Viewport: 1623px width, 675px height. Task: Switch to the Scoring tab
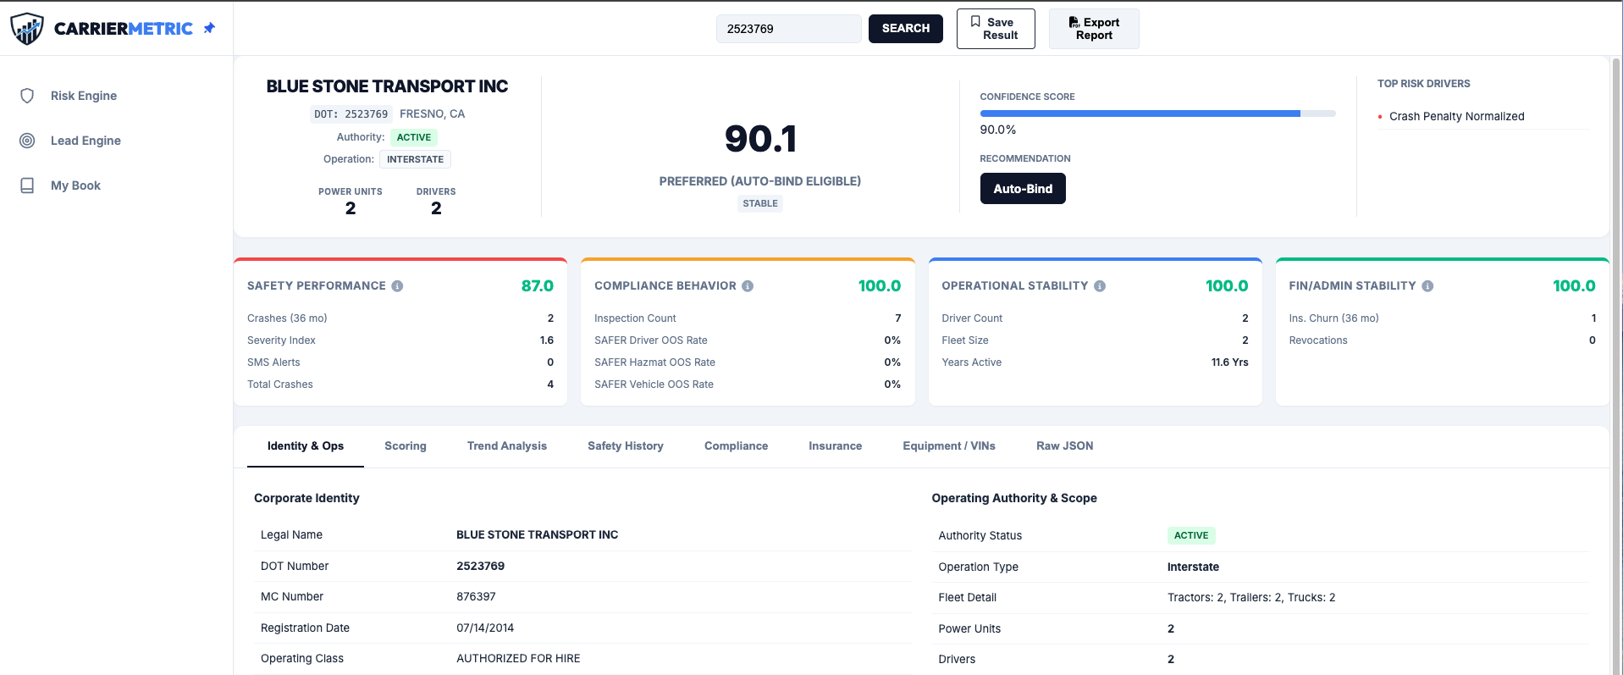tap(406, 446)
